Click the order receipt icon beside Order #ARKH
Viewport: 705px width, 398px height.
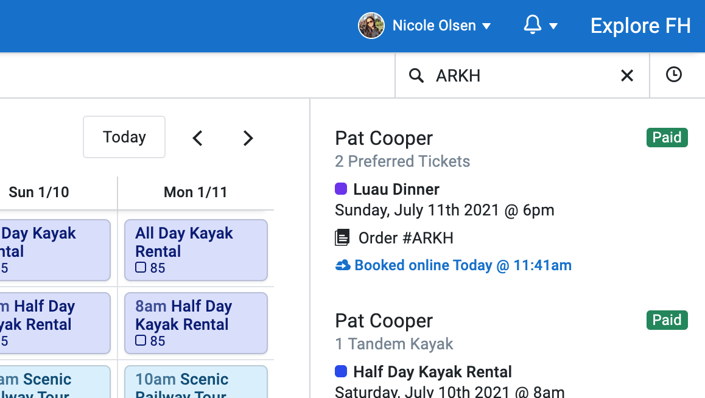click(x=342, y=237)
